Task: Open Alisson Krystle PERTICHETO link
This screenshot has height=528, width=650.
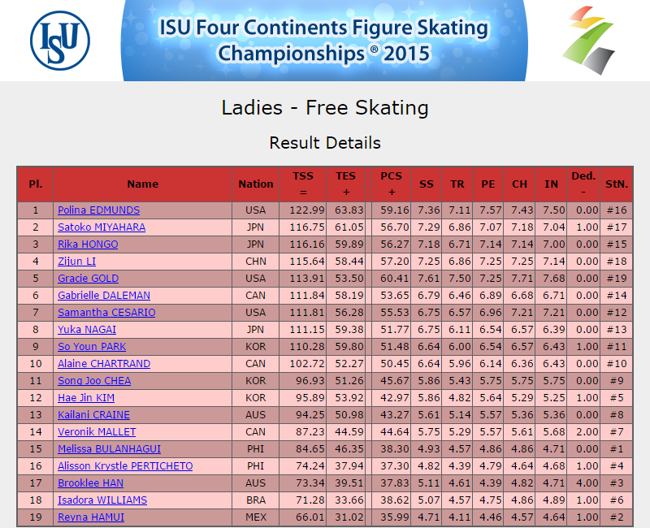Action: [125, 465]
